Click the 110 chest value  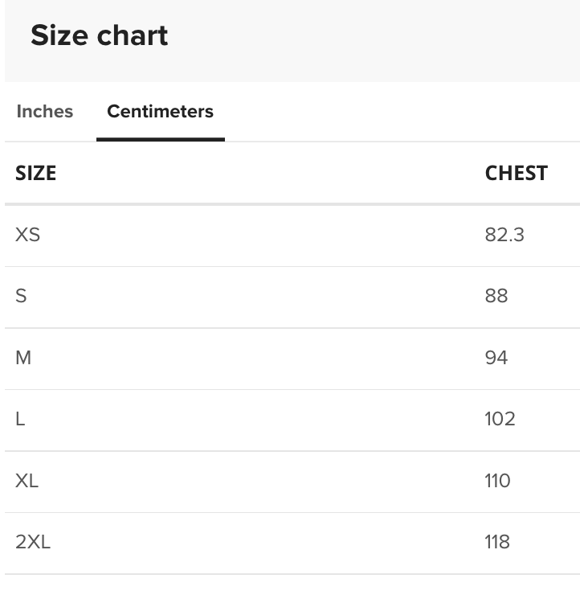point(498,480)
